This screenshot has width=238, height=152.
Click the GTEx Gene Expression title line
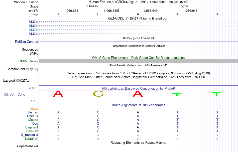[x=138, y=73]
